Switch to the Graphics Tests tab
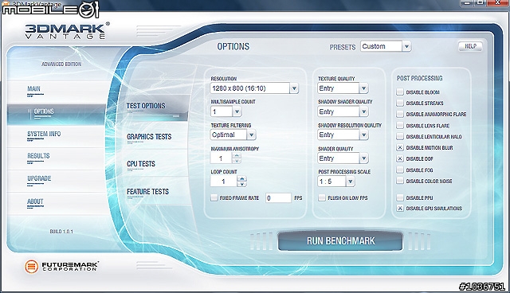The image size is (510, 293). click(149, 137)
